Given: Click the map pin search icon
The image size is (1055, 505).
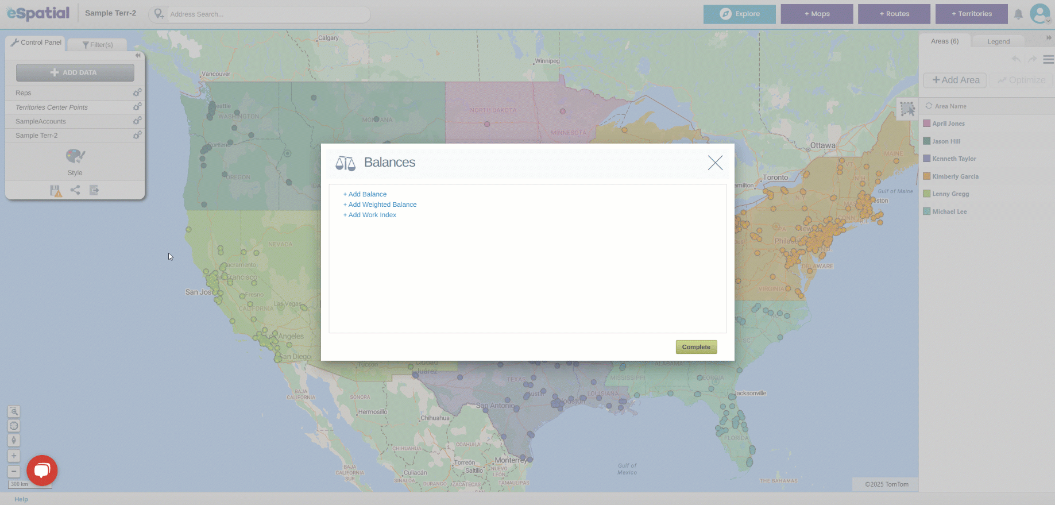Looking at the screenshot, I should click(159, 14).
